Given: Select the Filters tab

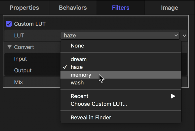Looking at the screenshot, I should tap(121, 8).
